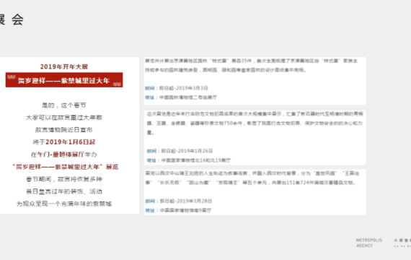Select the address 中国园林博物馆二号临展厅

click(x=188, y=97)
